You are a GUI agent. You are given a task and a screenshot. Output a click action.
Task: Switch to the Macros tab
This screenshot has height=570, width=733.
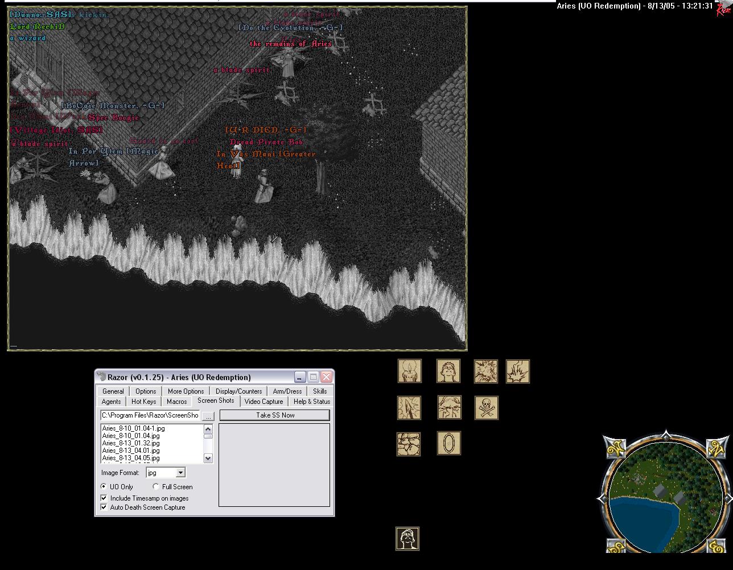[176, 402]
